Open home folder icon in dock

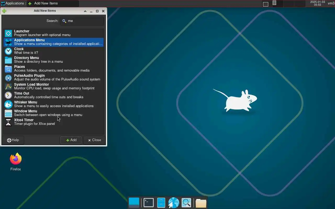tap(201, 203)
